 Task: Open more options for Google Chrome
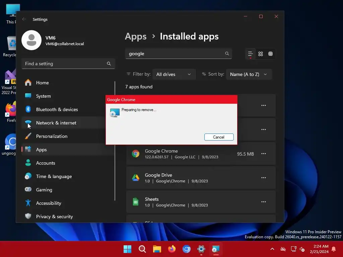coord(263,154)
